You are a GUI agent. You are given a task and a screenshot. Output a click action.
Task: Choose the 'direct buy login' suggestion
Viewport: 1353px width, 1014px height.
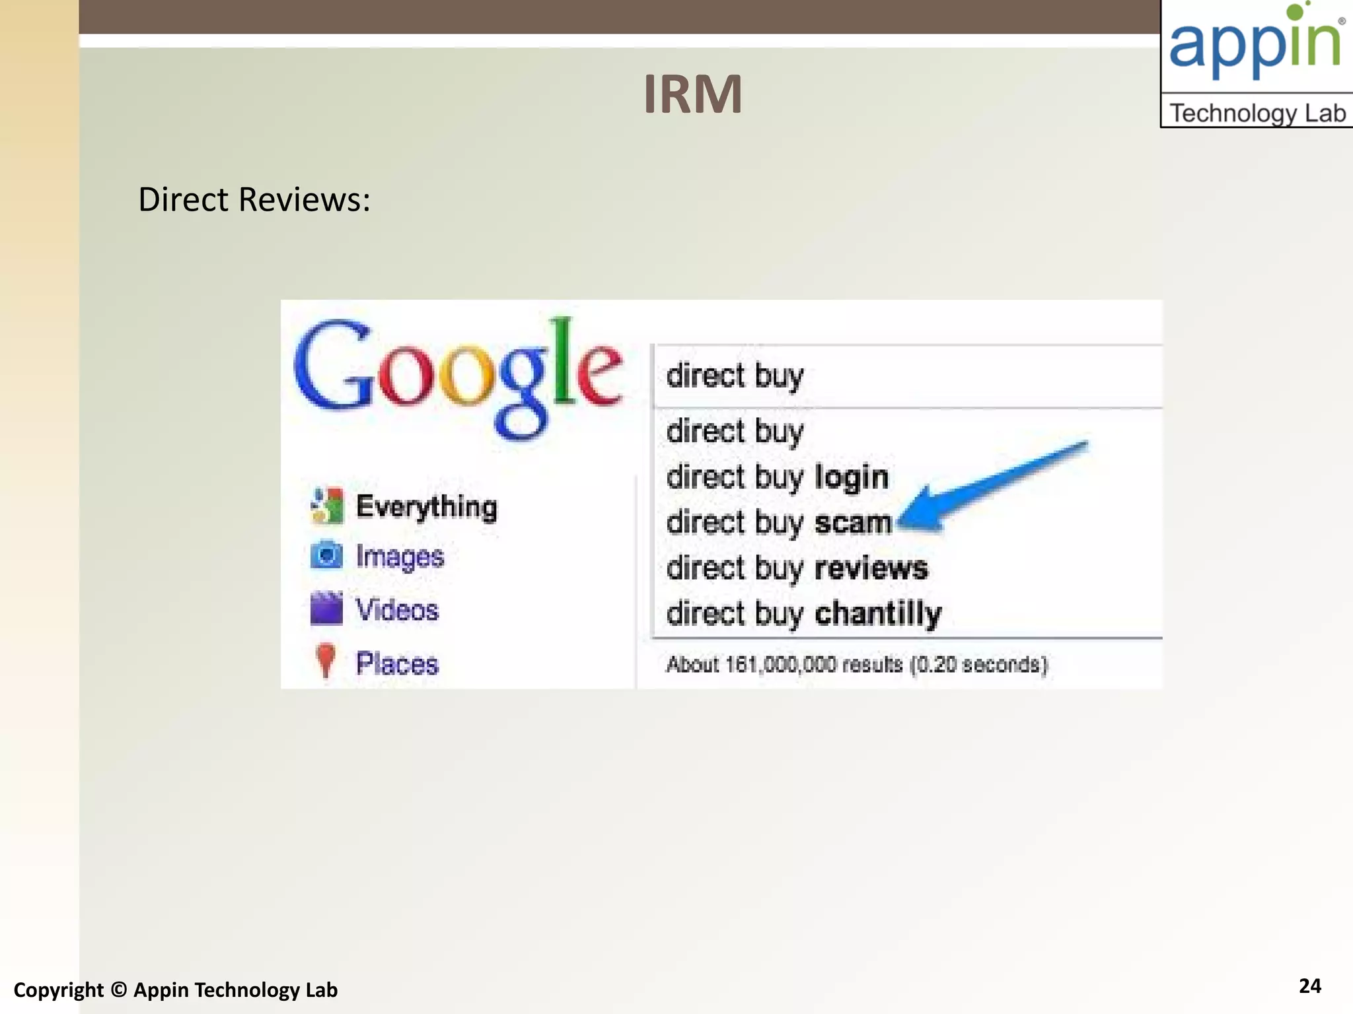[x=777, y=477]
